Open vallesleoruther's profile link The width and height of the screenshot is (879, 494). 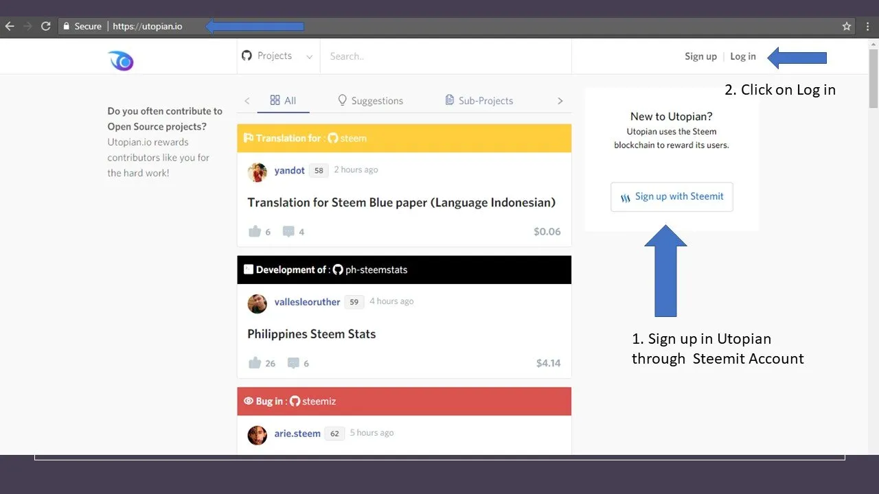307,302
